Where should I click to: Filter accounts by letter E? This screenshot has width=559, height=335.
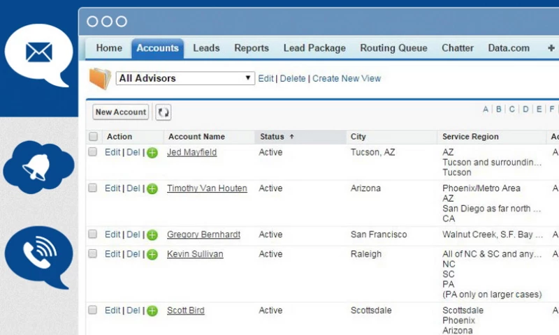click(x=539, y=110)
